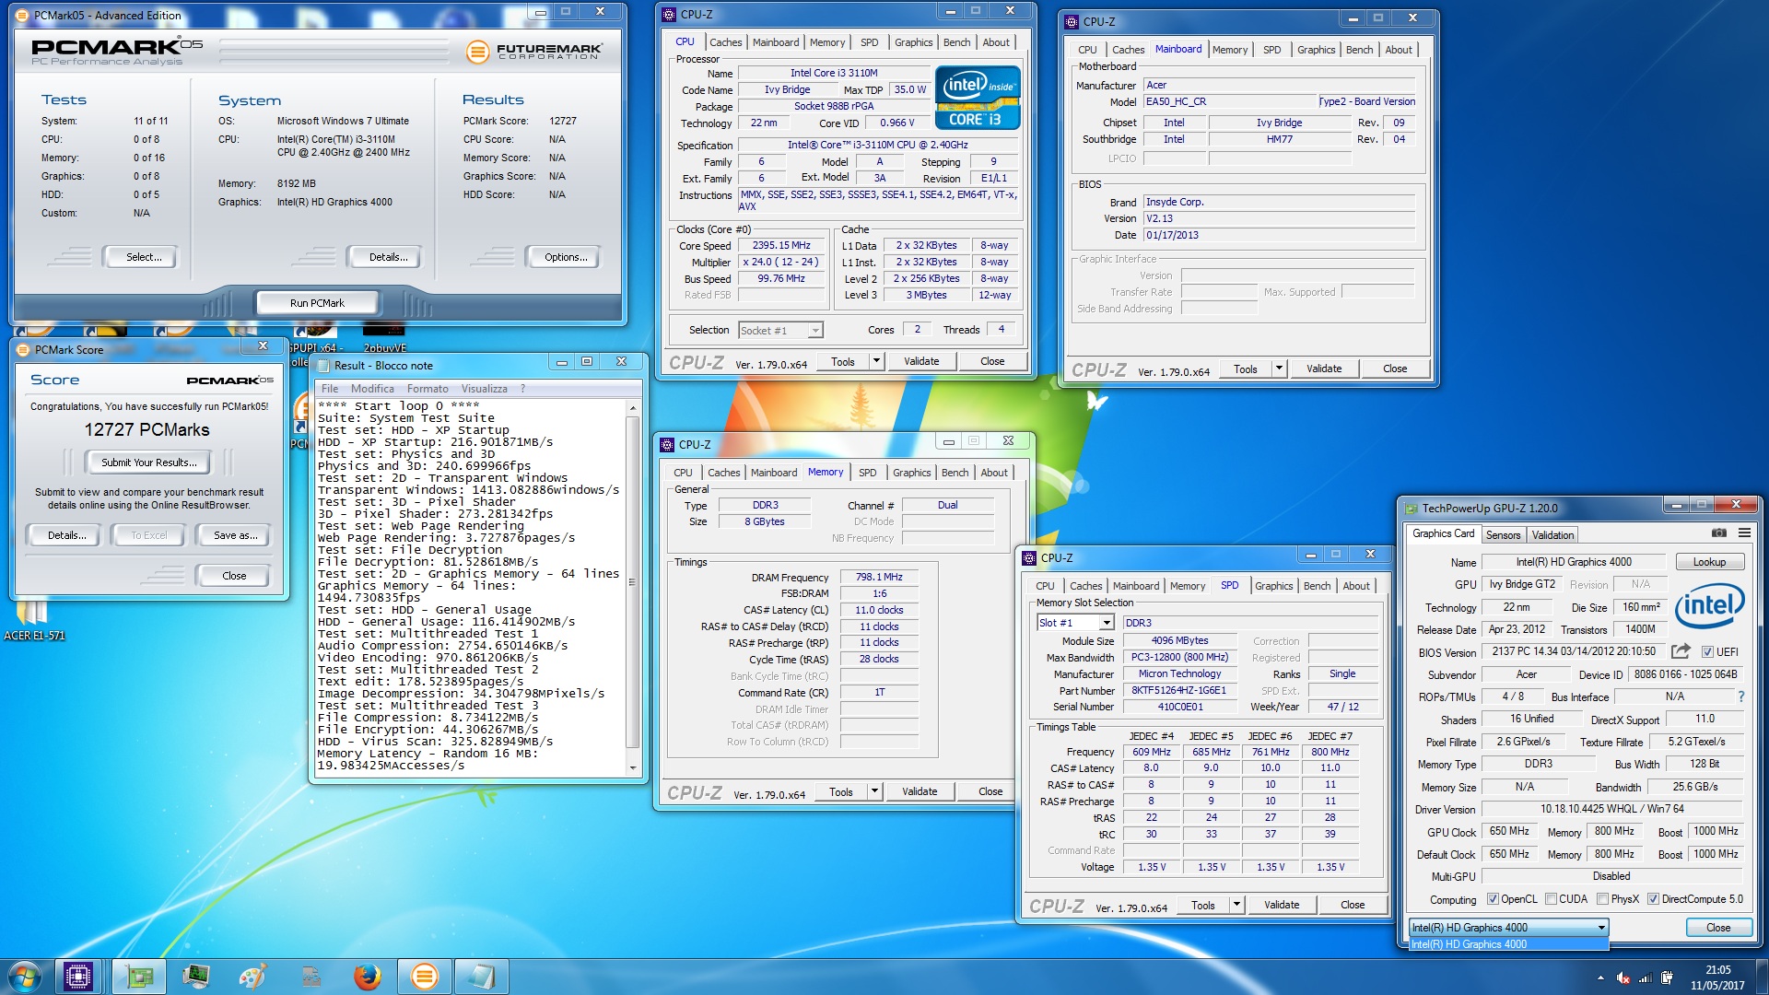Show hidden tray icons arrow
Image resolution: width=1769 pixels, height=995 pixels.
(x=1600, y=977)
